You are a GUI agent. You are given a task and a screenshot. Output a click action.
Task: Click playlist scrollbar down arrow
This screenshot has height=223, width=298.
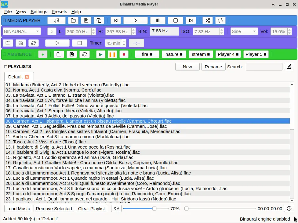292,201
